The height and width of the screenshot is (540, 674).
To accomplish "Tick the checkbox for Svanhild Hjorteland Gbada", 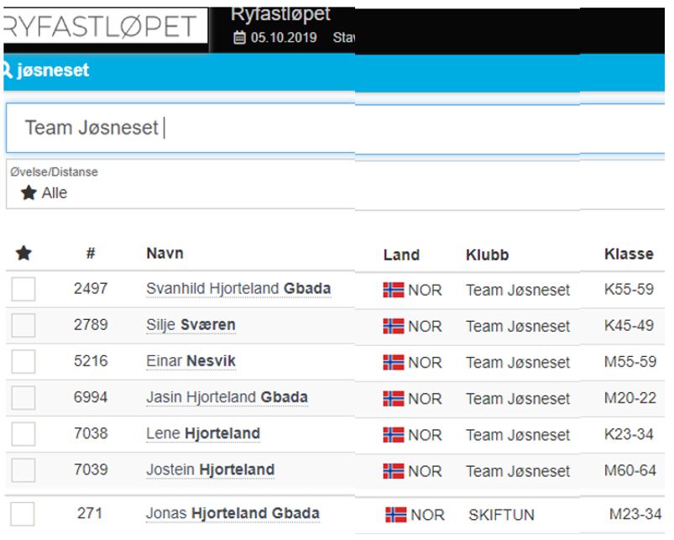I will pyautogui.click(x=24, y=289).
